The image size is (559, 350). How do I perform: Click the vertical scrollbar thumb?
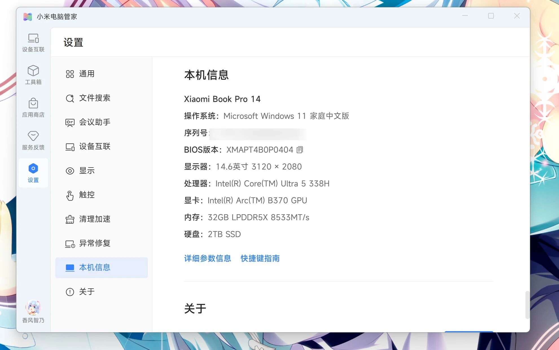(x=527, y=305)
